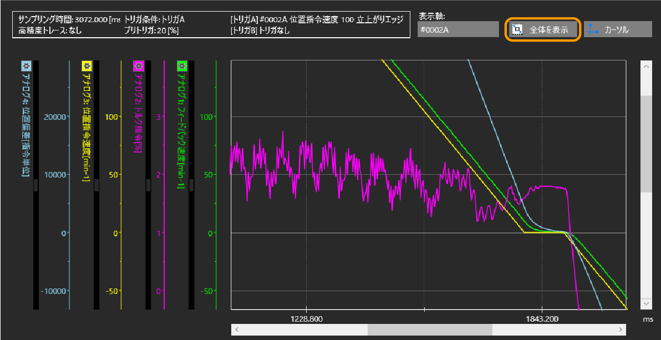Open green gear icon for アナログ1 channel

(x=181, y=65)
